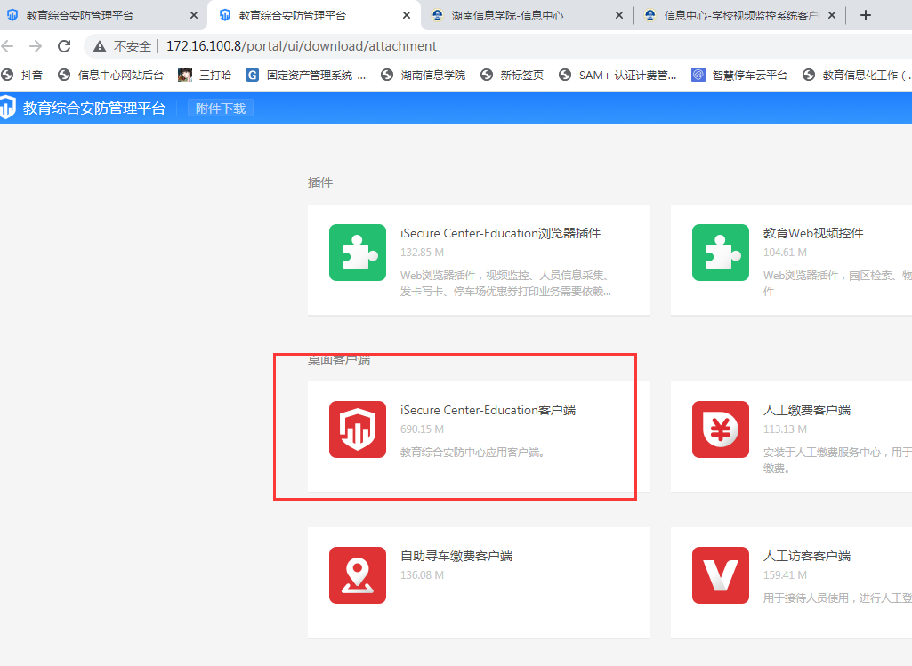Viewport: 912px width, 666px height.
Task: Click the 教育Web视频控件 green puzzle icon
Action: (x=721, y=253)
